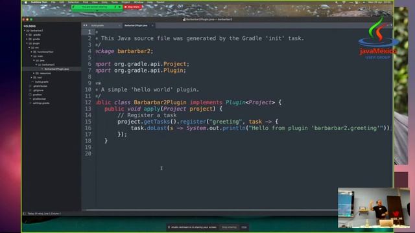Screen dimensions: 415x233
Task: Place cursor on 'package barbarbar2;' line
Action: point(124,51)
